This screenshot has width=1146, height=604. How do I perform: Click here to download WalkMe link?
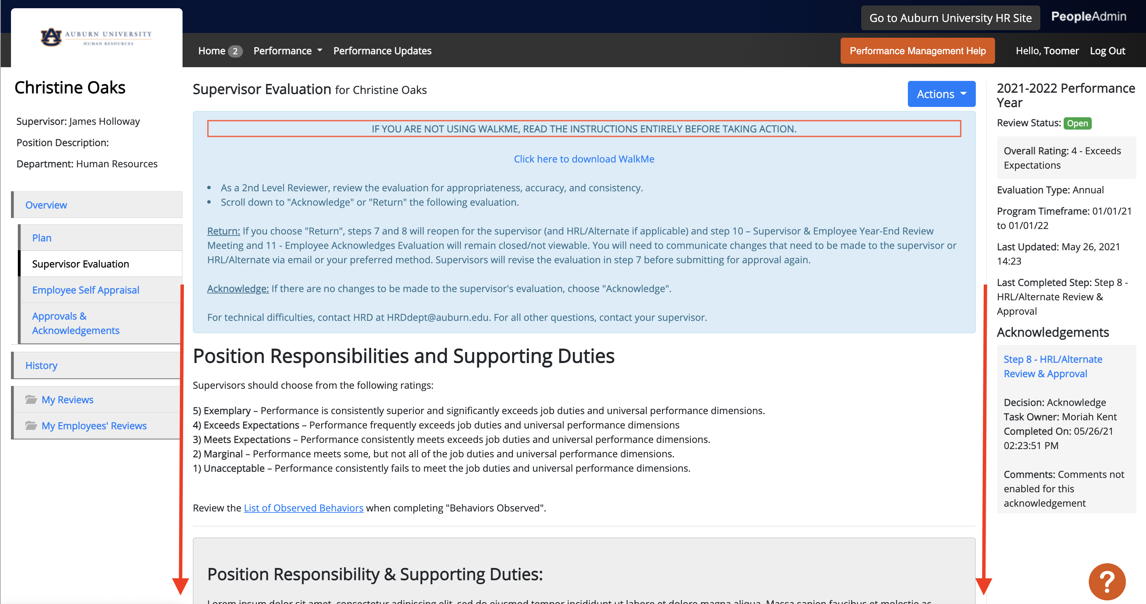584,159
